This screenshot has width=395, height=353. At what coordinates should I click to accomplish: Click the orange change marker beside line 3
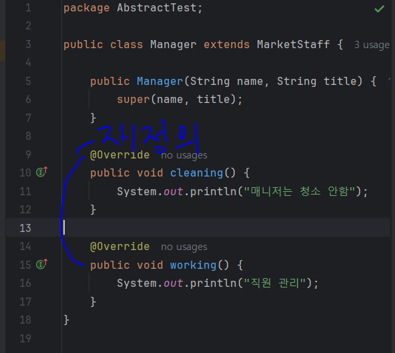pyautogui.click(x=3, y=51)
